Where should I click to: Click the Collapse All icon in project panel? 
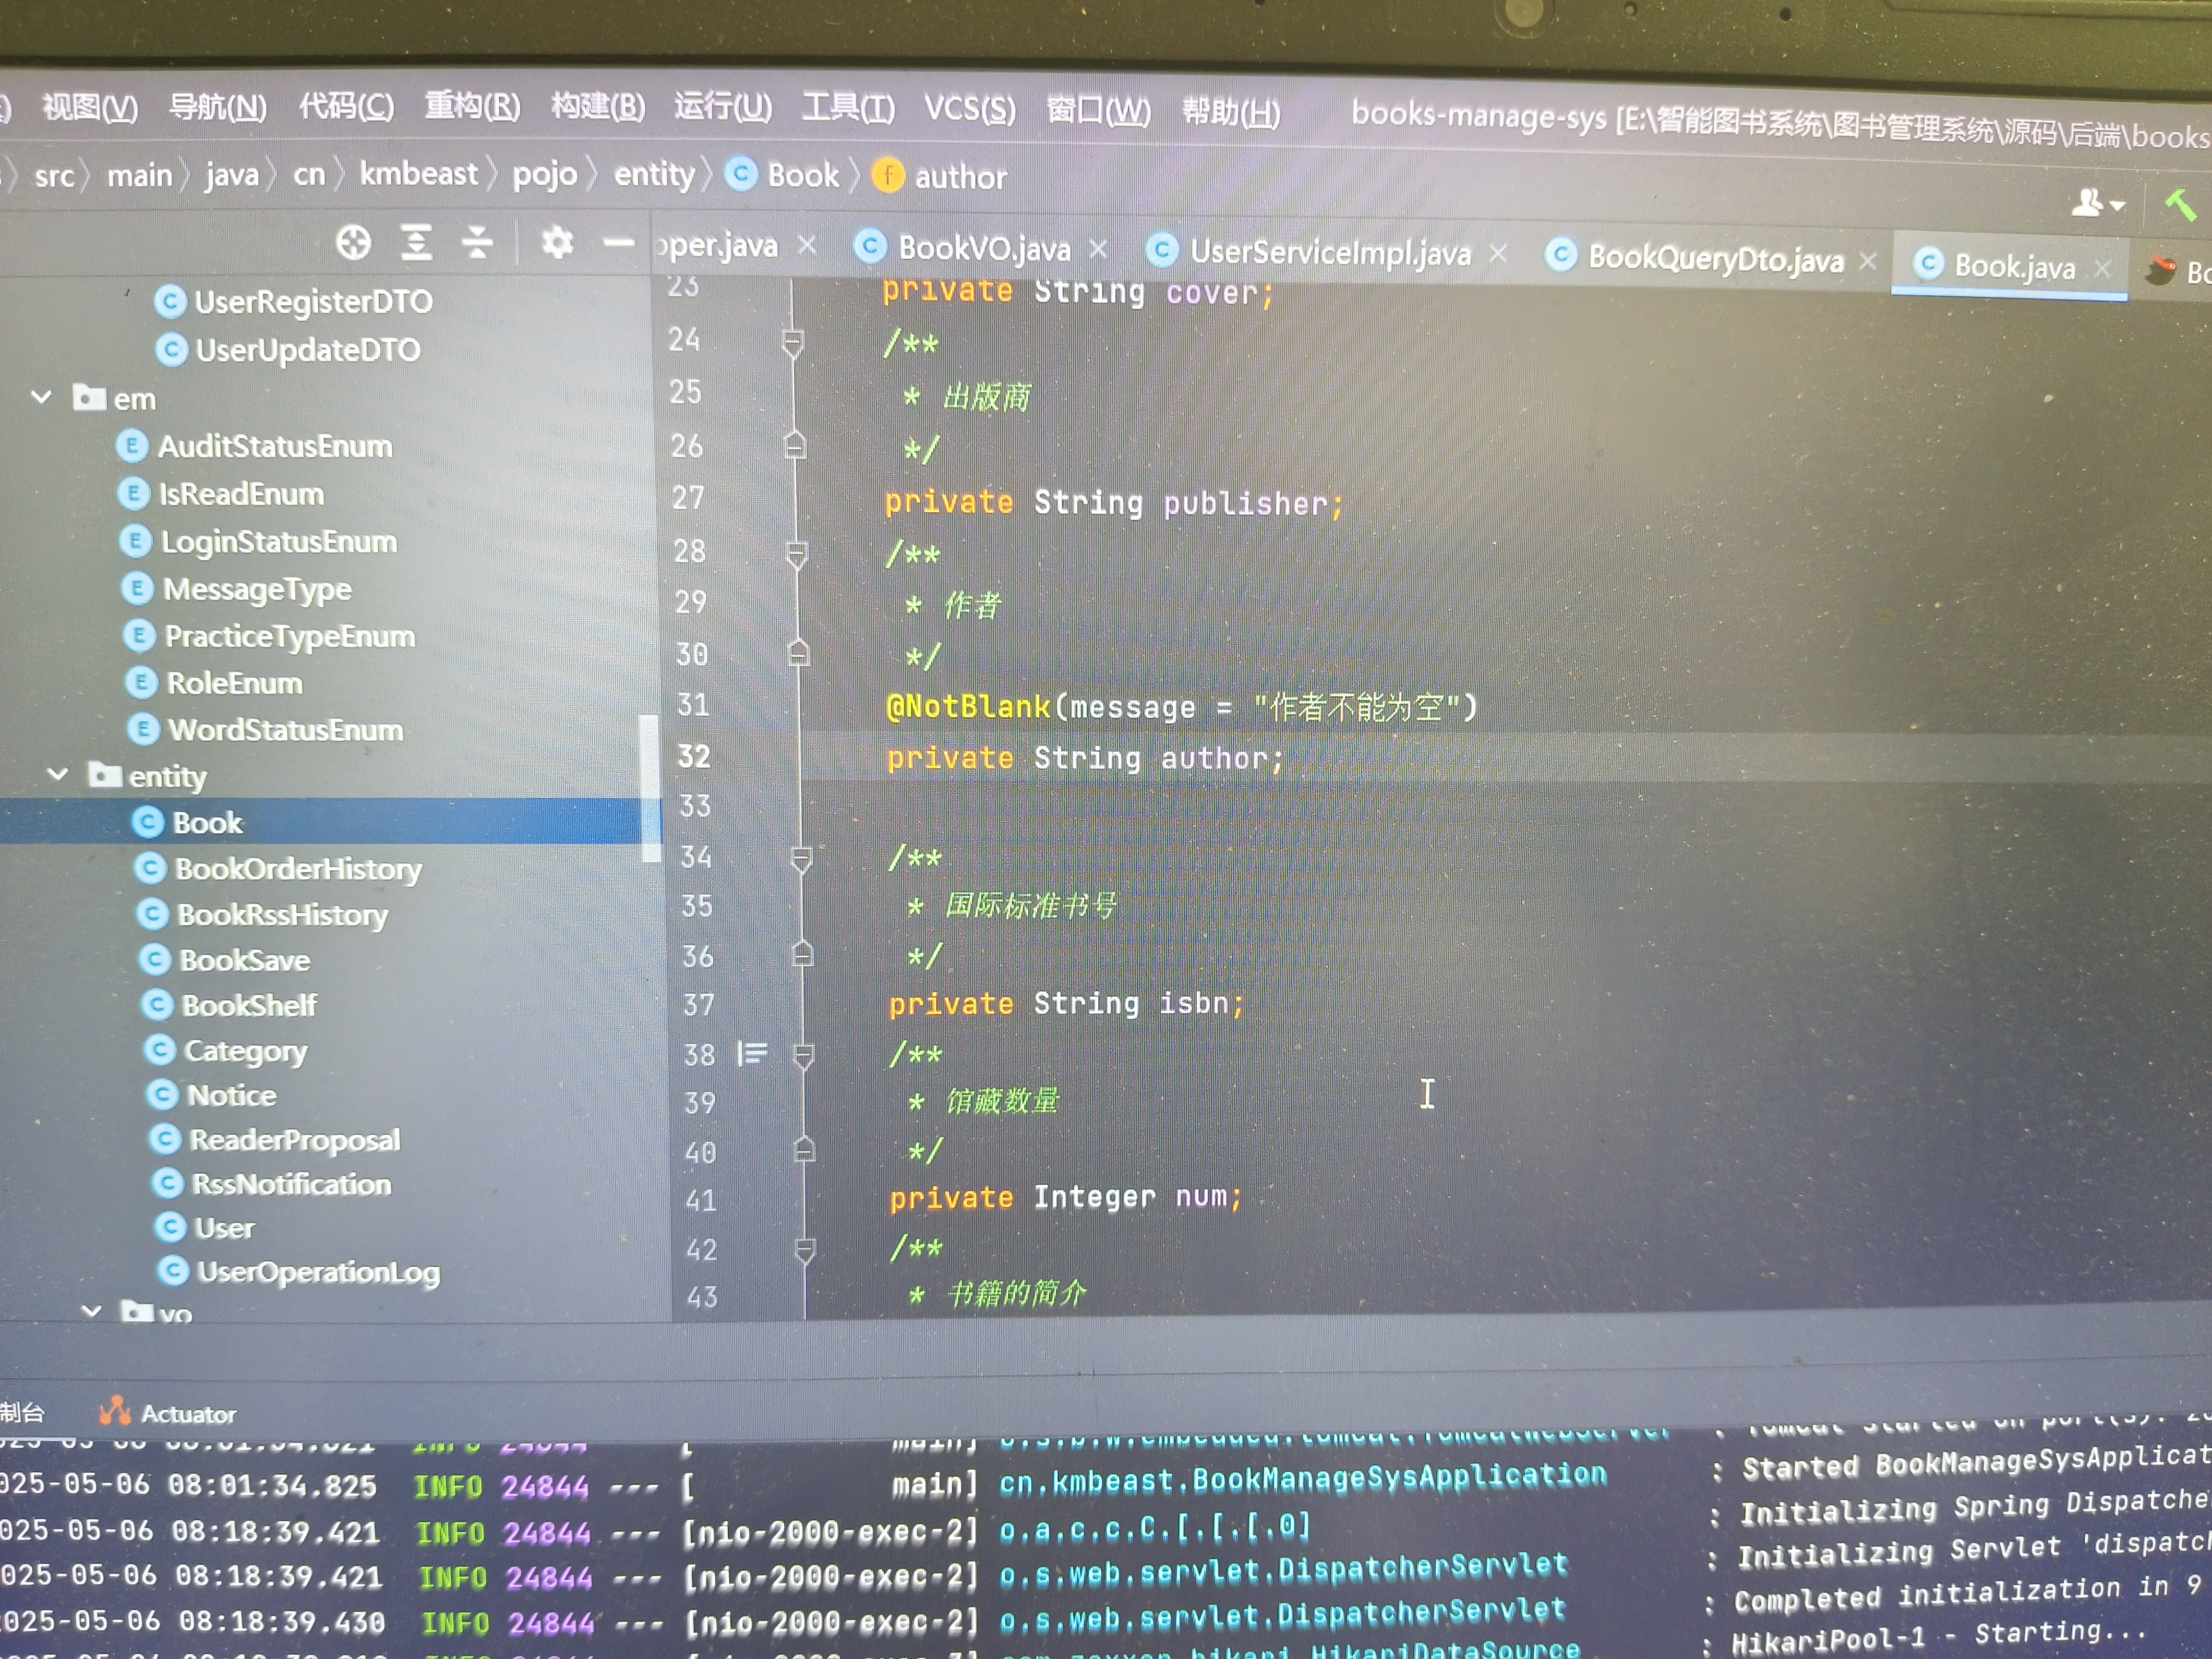coord(477,242)
